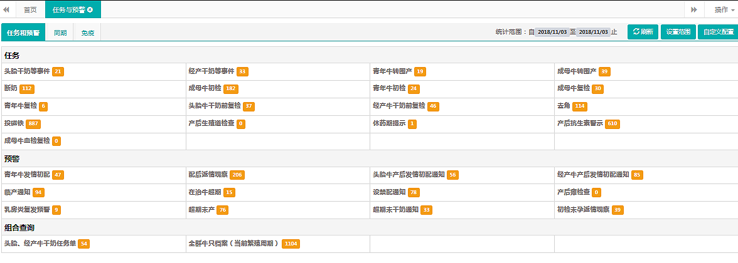The width and height of the screenshot is (738, 263).
Task: Click the 206 badge next to 配后返情观察
Action: click(237, 175)
